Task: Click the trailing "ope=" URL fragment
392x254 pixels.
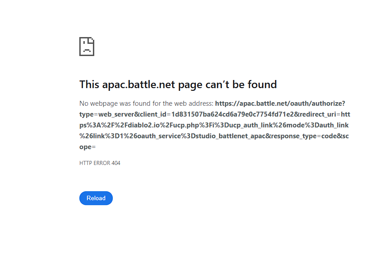Action: click(x=87, y=147)
